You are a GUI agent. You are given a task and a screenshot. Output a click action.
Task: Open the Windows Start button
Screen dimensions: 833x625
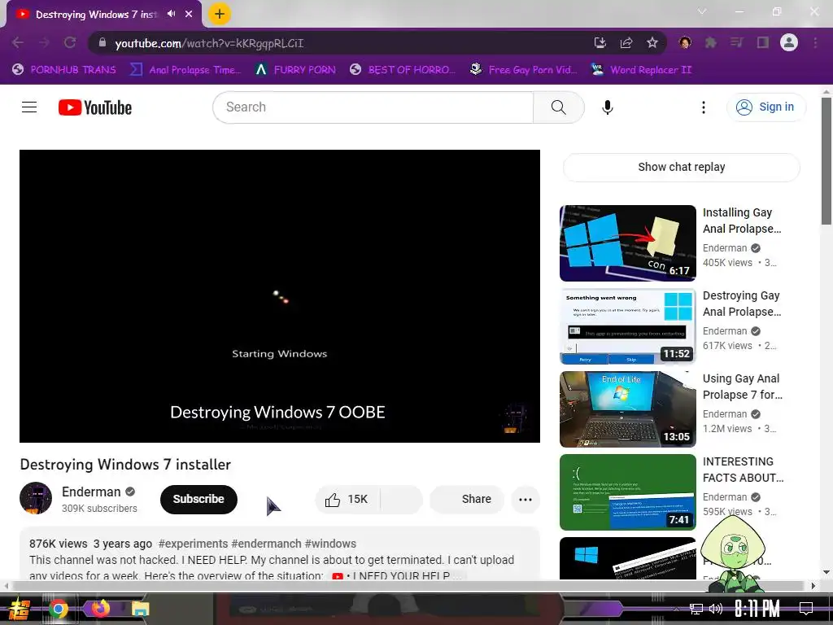point(20,609)
